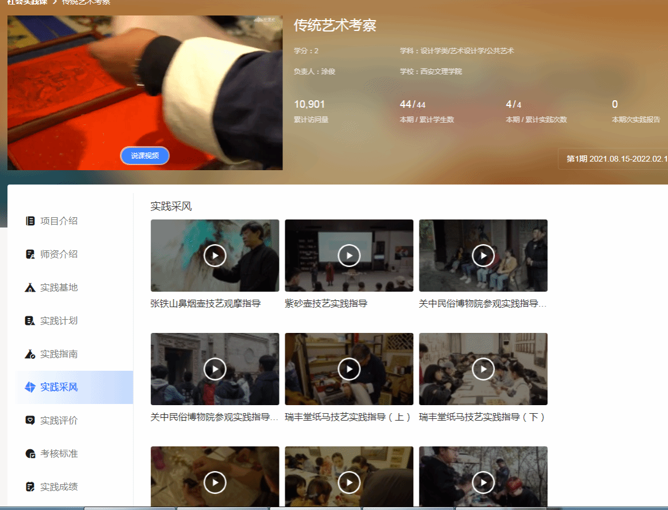Click the 传统艺术考察 breadcrumb item
The height and width of the screenshot is (510, 668).
pos(86,2)
